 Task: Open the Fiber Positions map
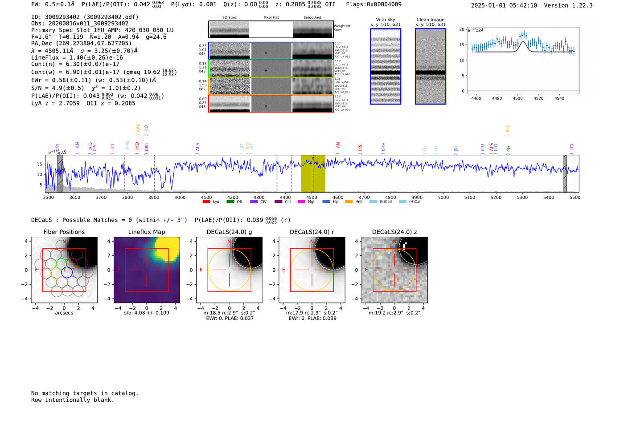(x=64, y=270)
